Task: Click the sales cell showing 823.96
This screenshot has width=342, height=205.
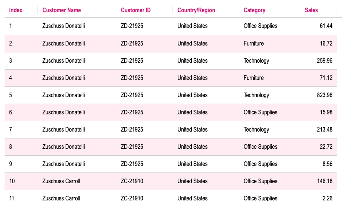Action: tap(324, 95)
